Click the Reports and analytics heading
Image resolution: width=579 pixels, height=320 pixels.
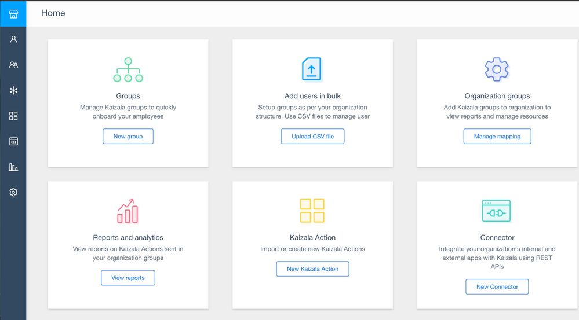pyautogui.click(x=128, y=237)
